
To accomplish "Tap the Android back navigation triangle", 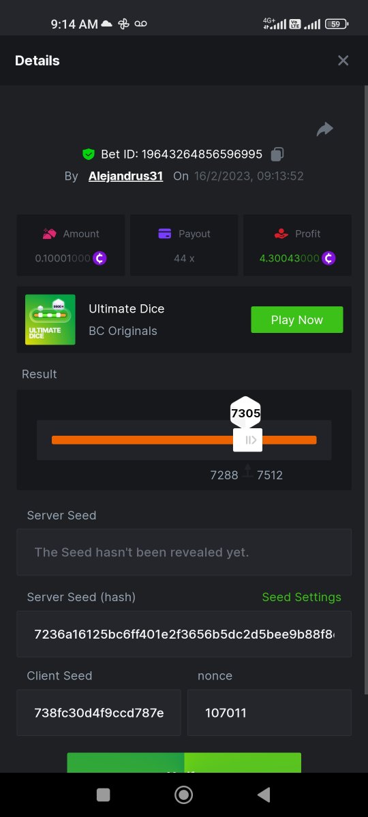I will (264, 795).
